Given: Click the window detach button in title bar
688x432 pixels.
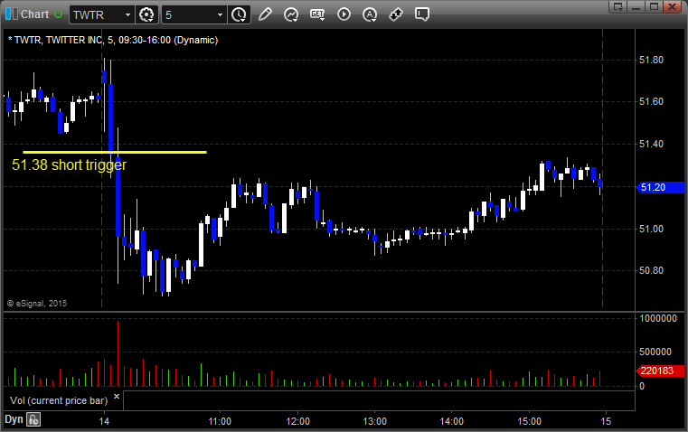Looking at the screenshot, I should [x=618, y=6].
